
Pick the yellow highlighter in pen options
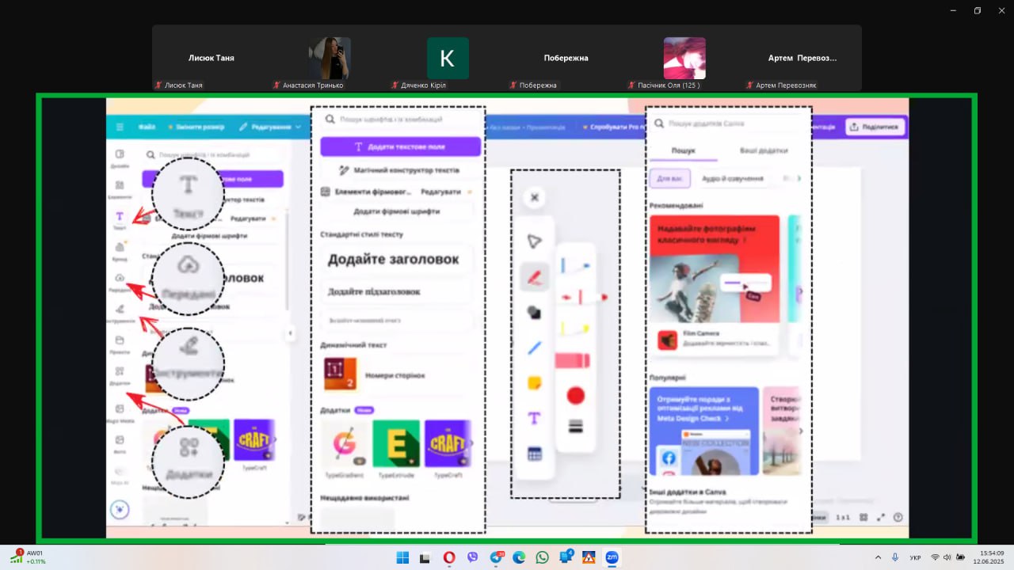pos(576,328)
